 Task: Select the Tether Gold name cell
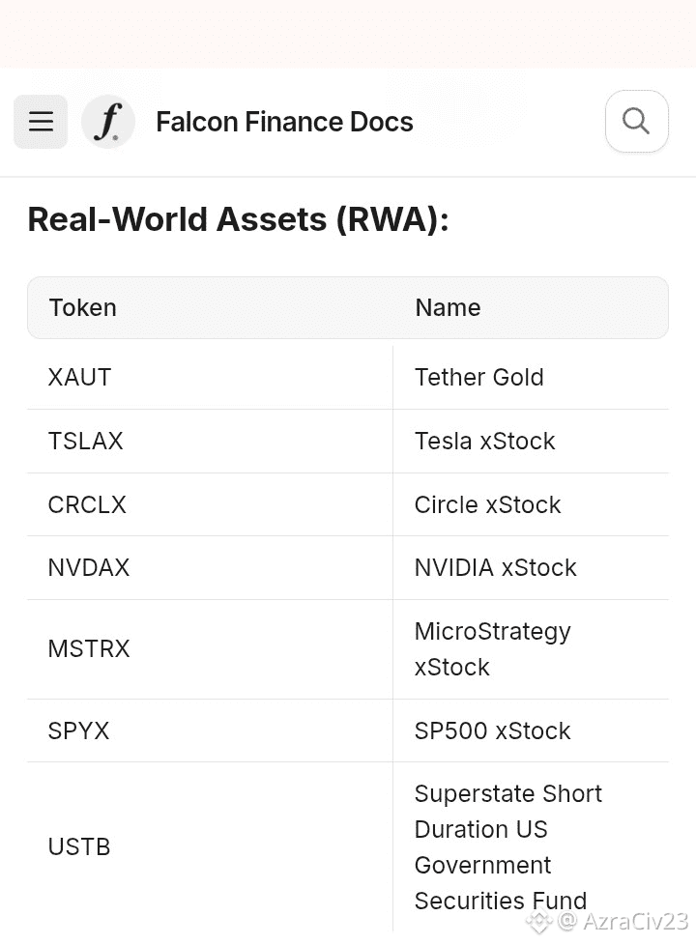click(478, 377)
